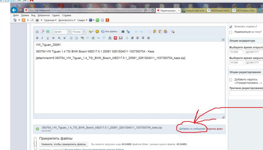Click the car-brains.com address bar

point(86,10)
